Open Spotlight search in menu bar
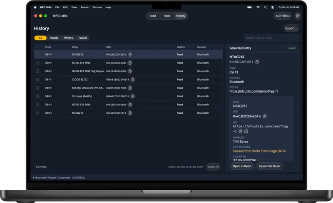Screen dimensions: 333x203 pyautogui.click(x=266, y=7)
